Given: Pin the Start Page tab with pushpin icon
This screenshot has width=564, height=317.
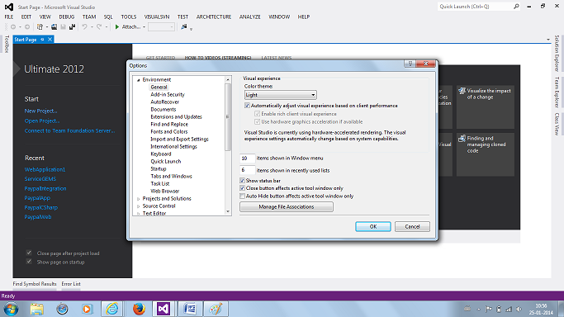Looking at the screenshot, I should pos(42,40).
